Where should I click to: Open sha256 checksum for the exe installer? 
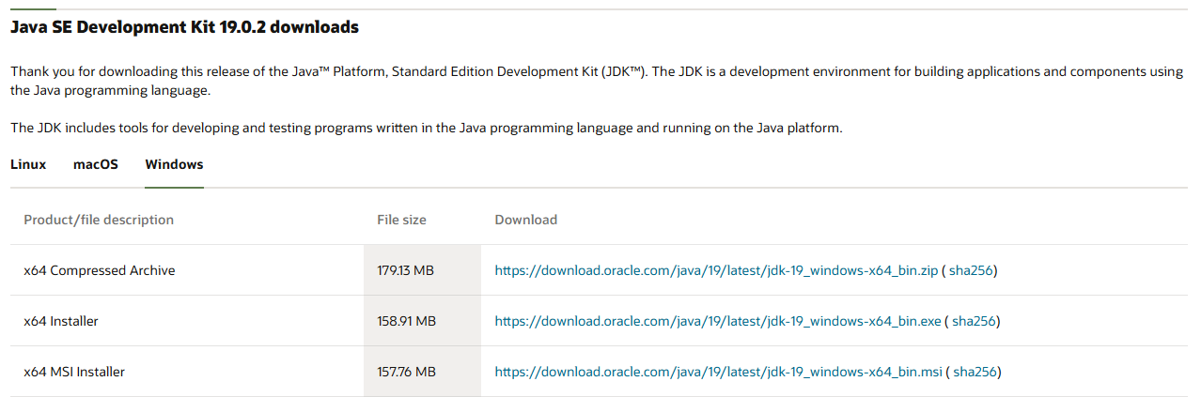[974, 321]
